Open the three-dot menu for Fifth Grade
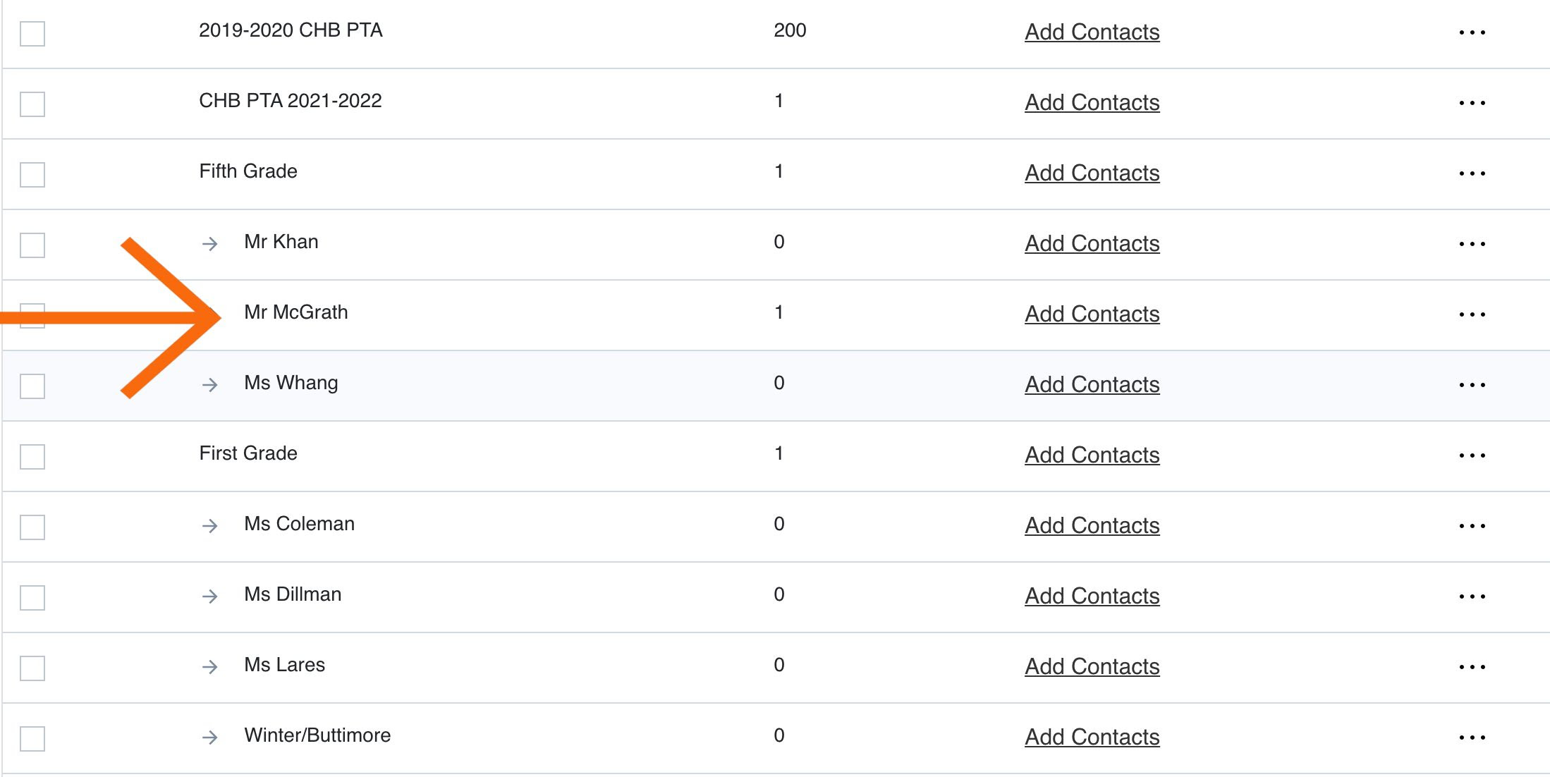The height and width of the screenshot is (777, 1550). click(1472, 173)
